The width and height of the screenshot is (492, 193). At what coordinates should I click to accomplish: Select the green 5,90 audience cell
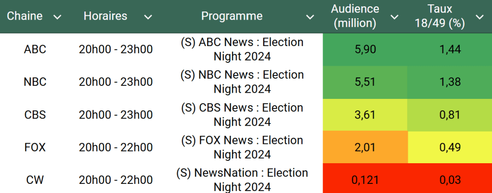[365, 49]
